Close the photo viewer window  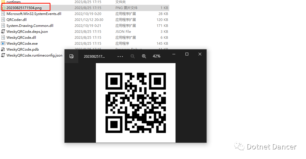pos(200,54)
